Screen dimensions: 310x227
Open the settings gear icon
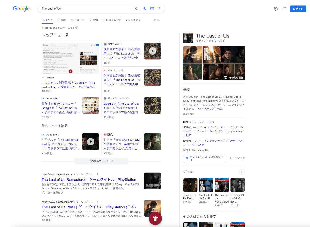click(276, 9)
